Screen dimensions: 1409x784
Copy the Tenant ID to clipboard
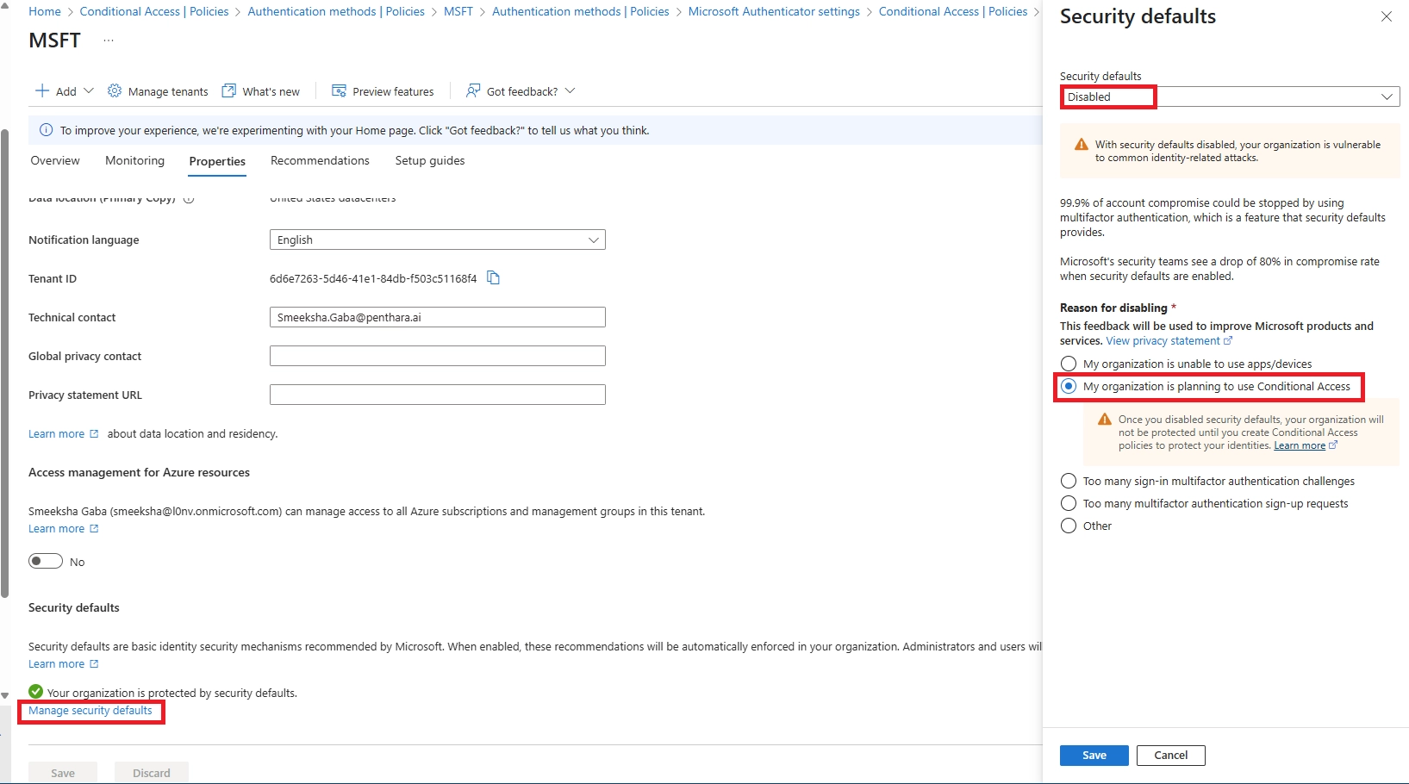[x=494, y=277]
